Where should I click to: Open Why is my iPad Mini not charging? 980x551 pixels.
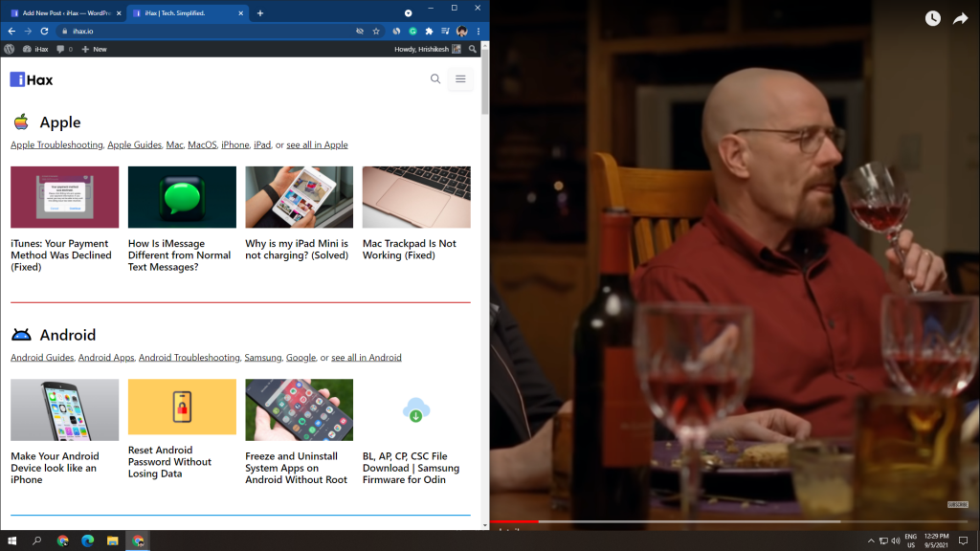(297, 250)
